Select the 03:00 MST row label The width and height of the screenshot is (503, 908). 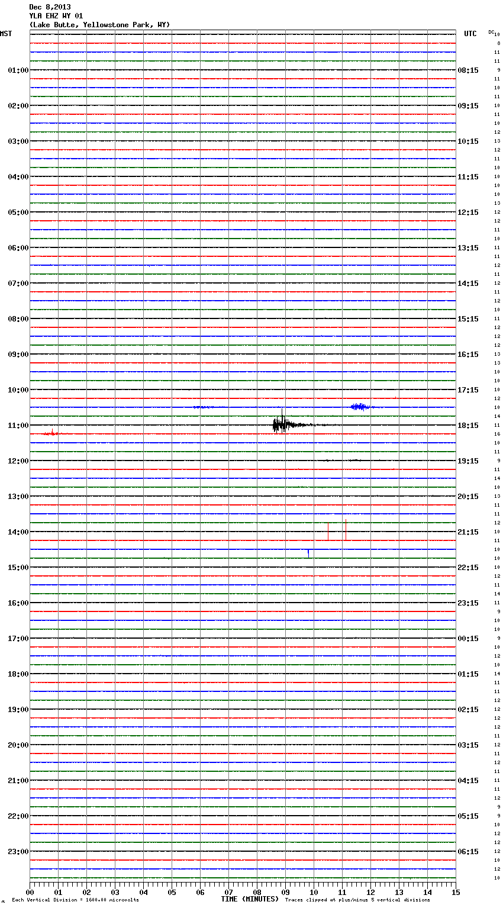[x=18, y=141]
